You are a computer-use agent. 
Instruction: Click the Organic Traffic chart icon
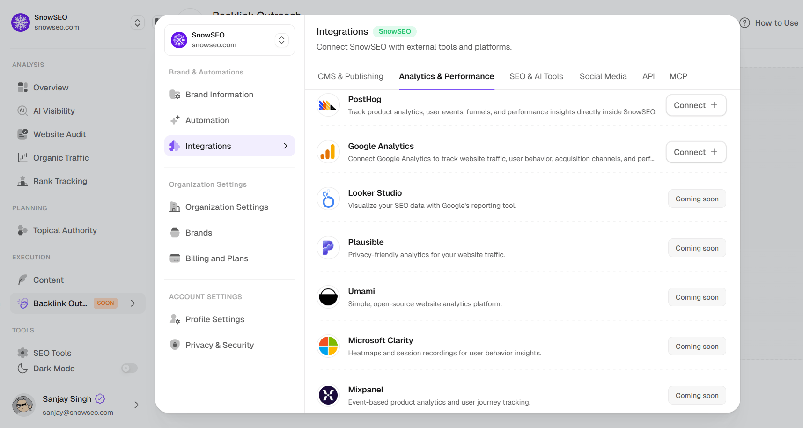(x=22, y=158)
